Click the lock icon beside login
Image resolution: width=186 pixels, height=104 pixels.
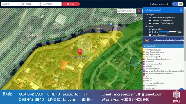coord(151,4)
